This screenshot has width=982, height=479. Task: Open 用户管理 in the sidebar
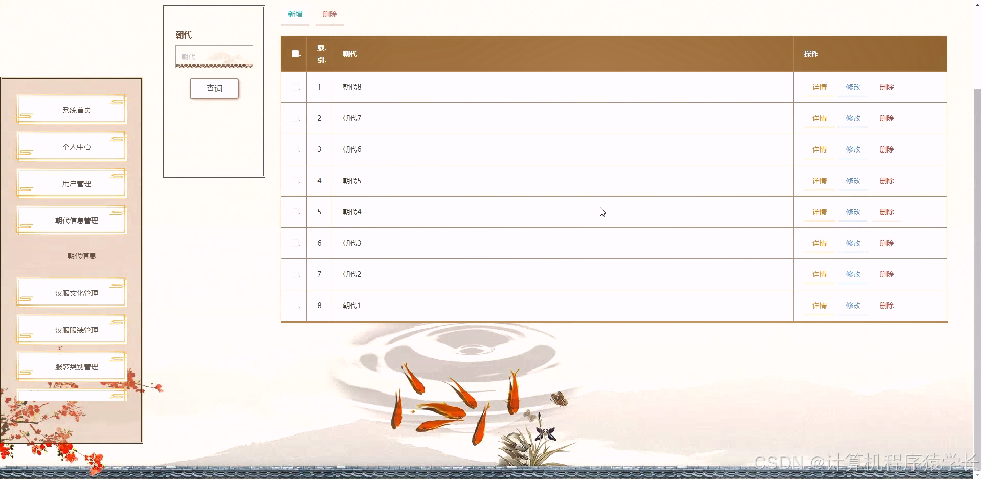coord(72,183)
